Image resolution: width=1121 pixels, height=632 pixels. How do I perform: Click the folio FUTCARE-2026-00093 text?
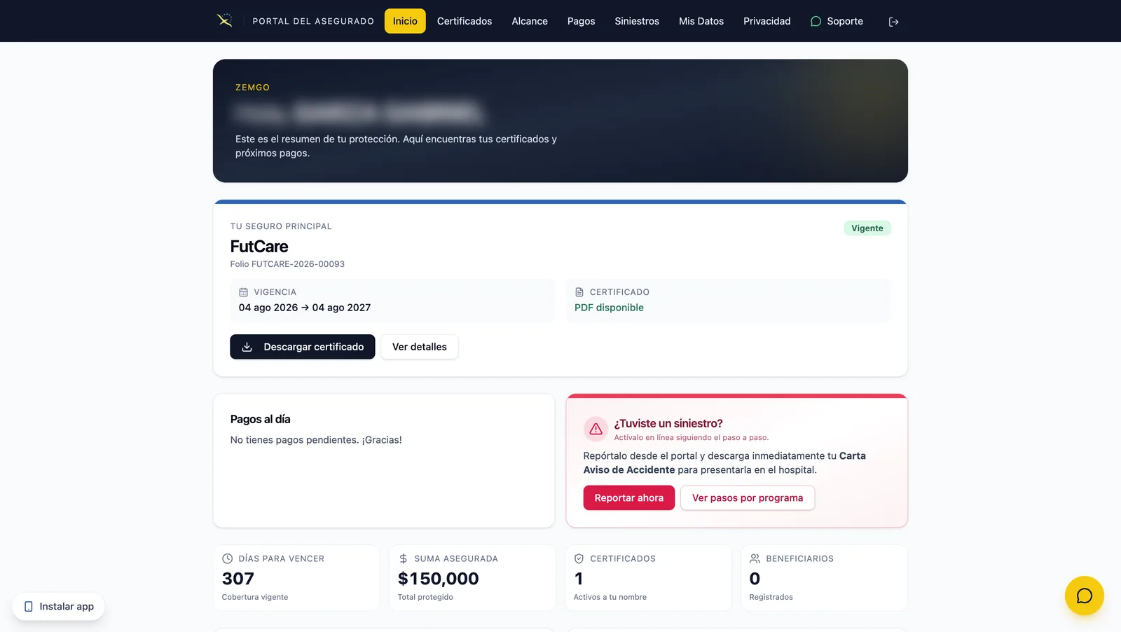pos(287,264)
